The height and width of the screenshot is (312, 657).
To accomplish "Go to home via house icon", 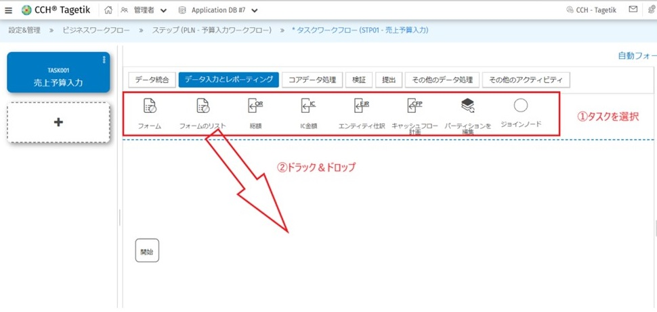I will pyautogui.click(x=108, y=10).
